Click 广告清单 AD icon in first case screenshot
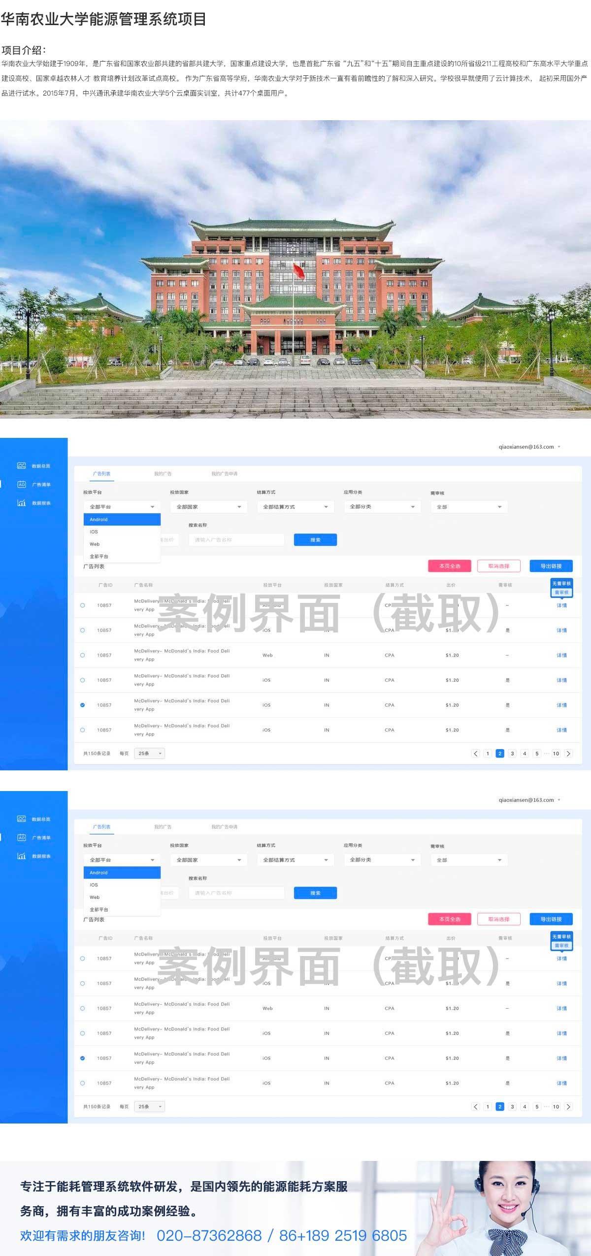This screenshot has height=1256, width=591. [21, 484]
